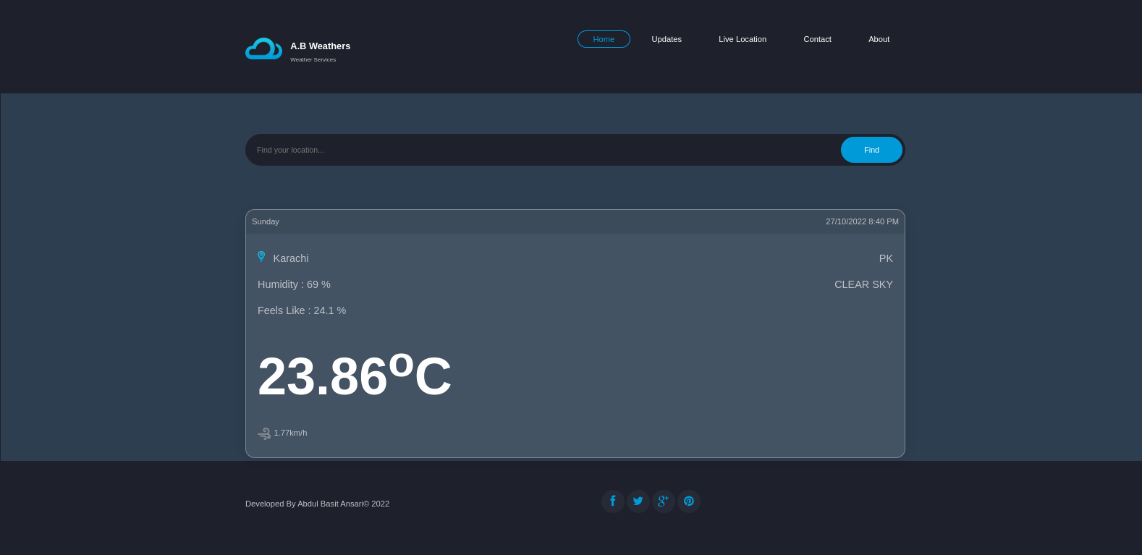Click the CLEAR SKY condition text

pyautogui.click(x=863, y=284)
